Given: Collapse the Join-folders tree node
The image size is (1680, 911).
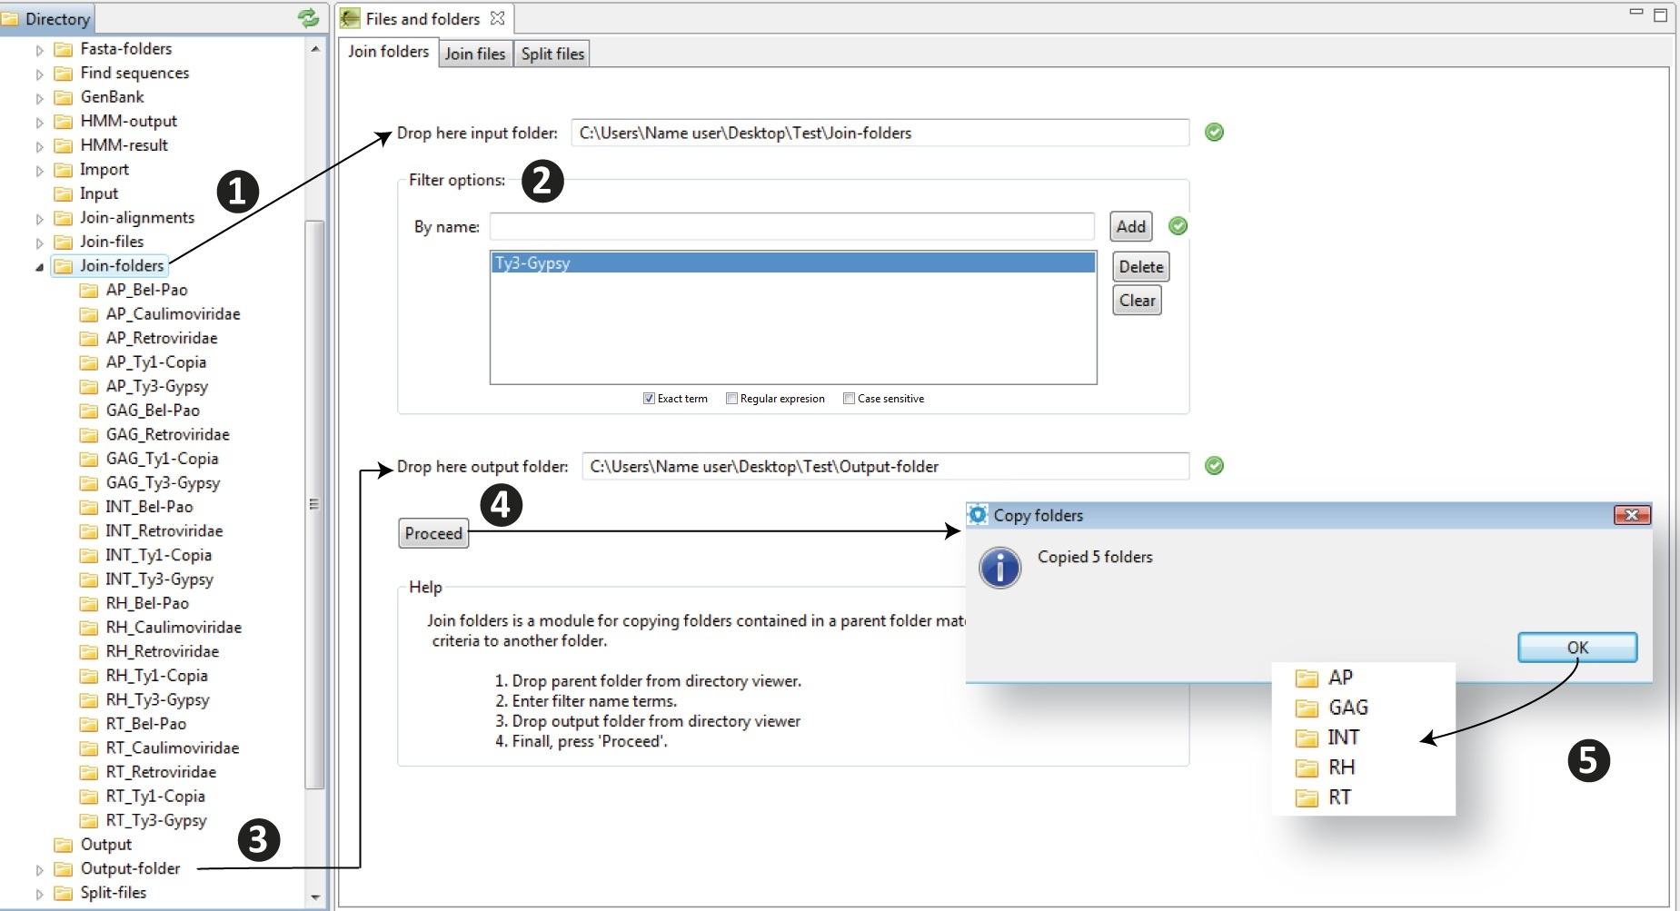Looking at the screenshot, I should coord(39,267).
